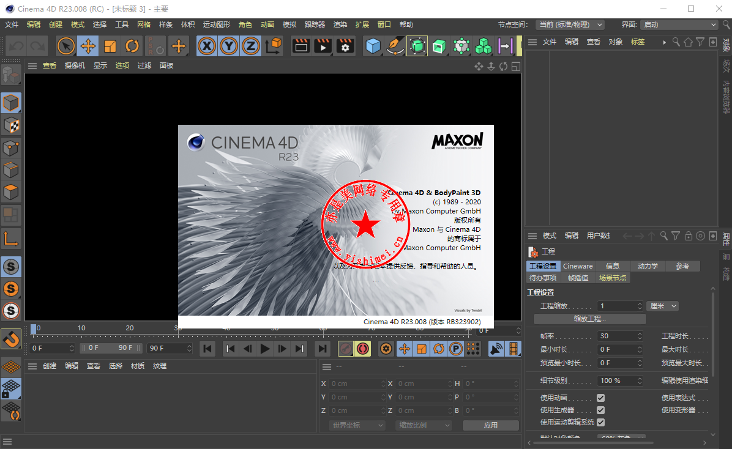The image size is (732, 449).
Task: Open the 世界坐标 dropdown
Action: 357,425
